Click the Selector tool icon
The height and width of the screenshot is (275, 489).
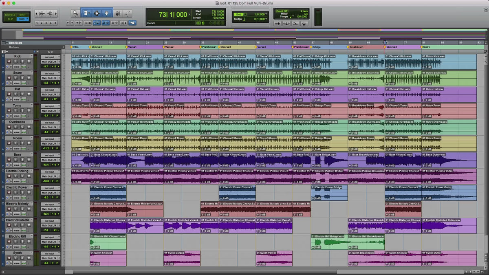pos(97,13)
